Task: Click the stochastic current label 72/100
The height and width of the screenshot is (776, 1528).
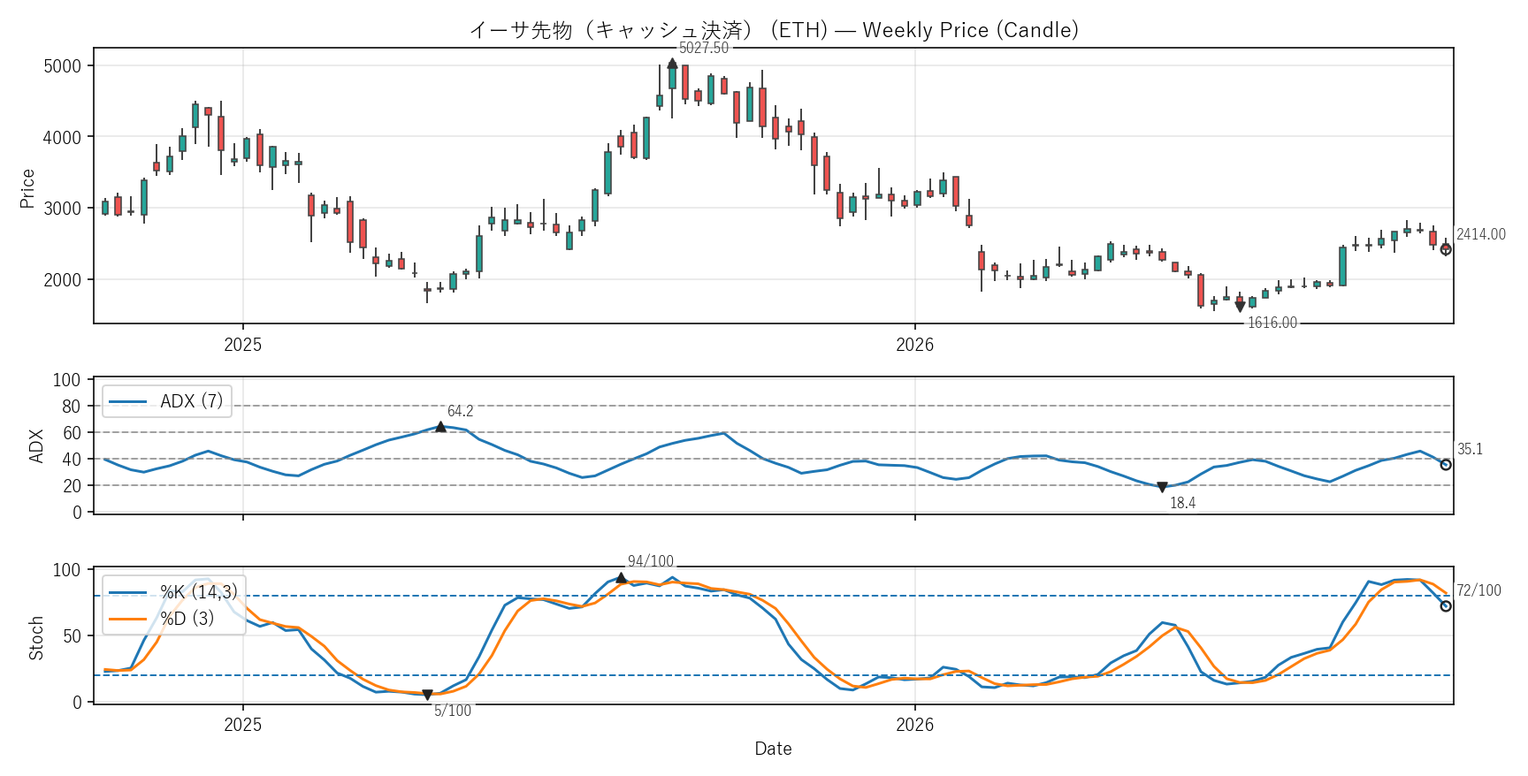Action: click(1478, 590)
